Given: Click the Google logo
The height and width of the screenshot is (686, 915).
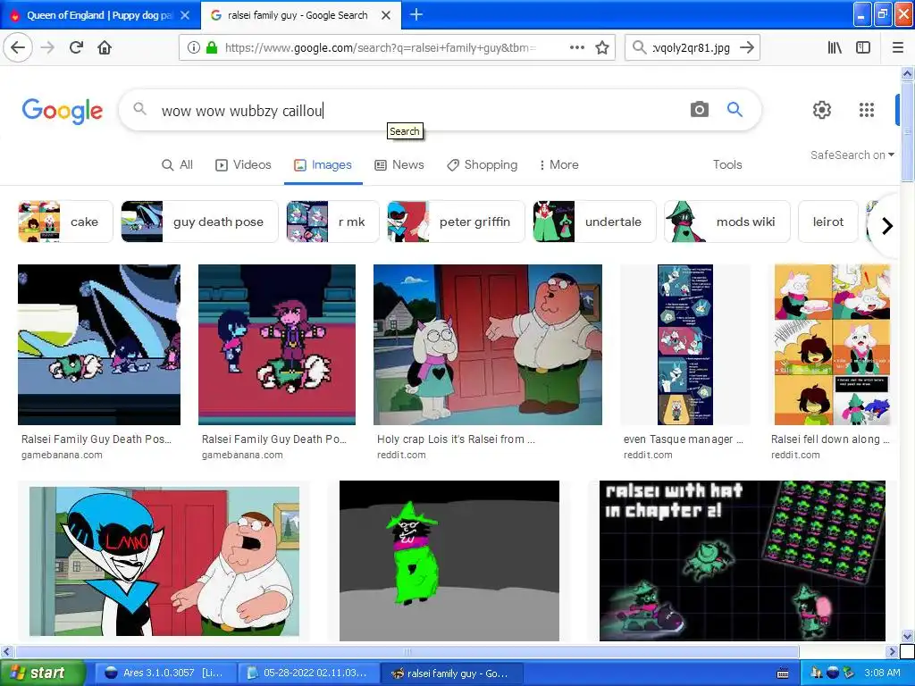Looking at the screenshot, I should point(63,111).
